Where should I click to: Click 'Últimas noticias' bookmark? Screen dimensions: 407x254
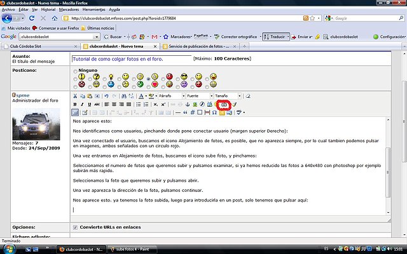coord(98,28)
